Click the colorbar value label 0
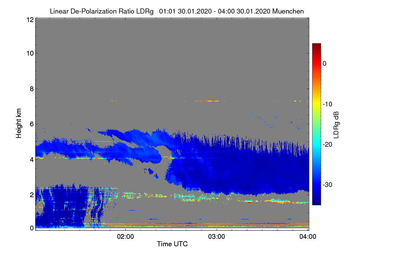406x271 pixels. coord(324,63)
